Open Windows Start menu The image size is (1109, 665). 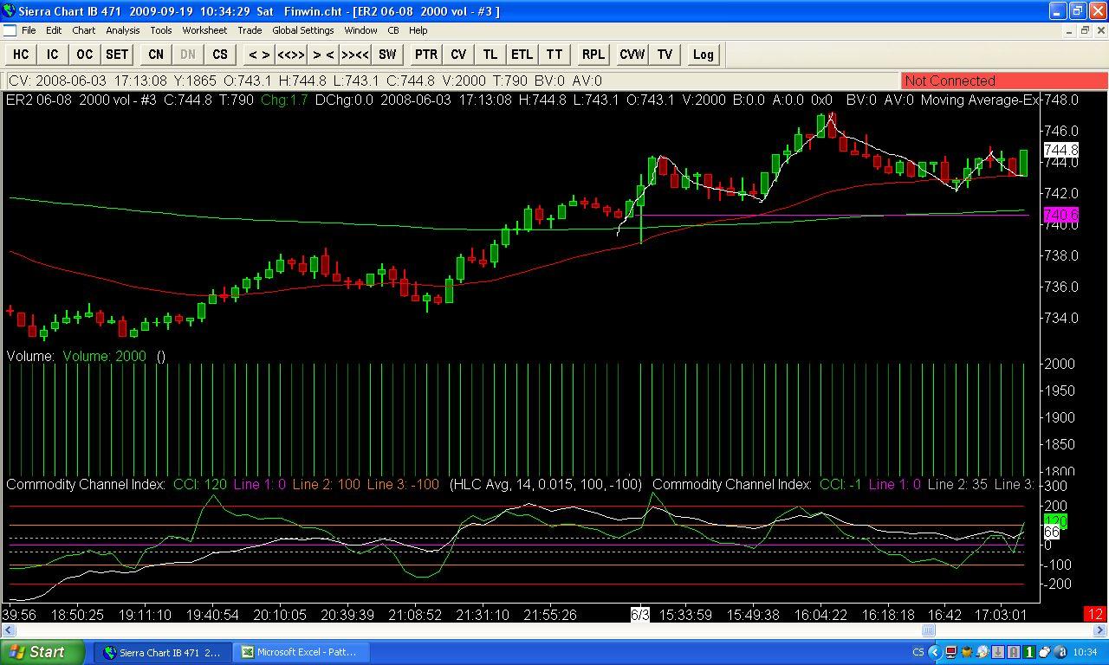point(43,652)
